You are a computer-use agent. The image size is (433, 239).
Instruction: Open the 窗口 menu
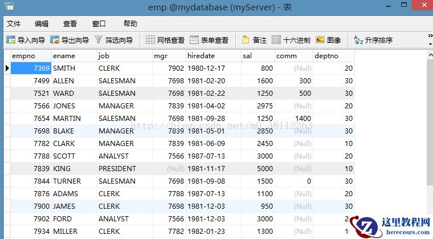(x=99, y=24)
